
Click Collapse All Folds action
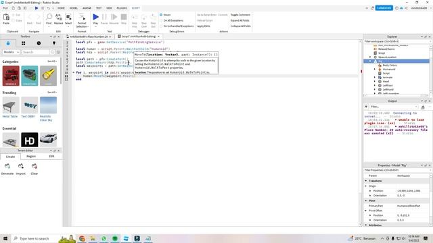click(241, 26)
